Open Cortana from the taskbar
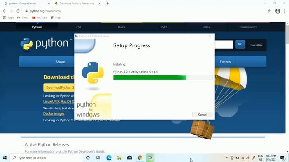 [x=88, y=158]
